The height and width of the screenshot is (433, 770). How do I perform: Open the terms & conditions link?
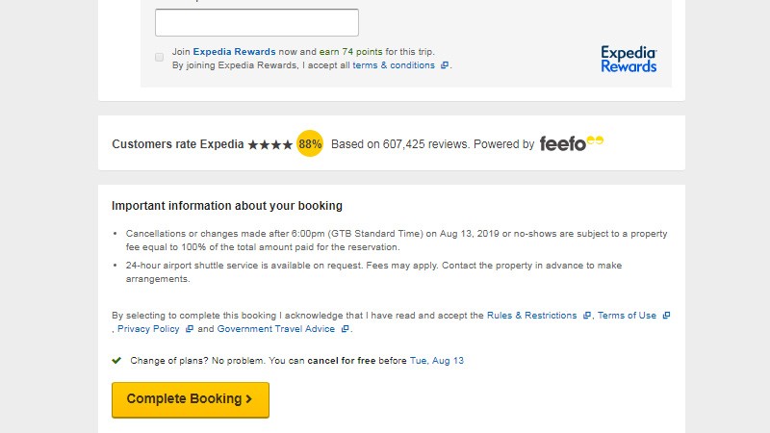pos(394,66)
